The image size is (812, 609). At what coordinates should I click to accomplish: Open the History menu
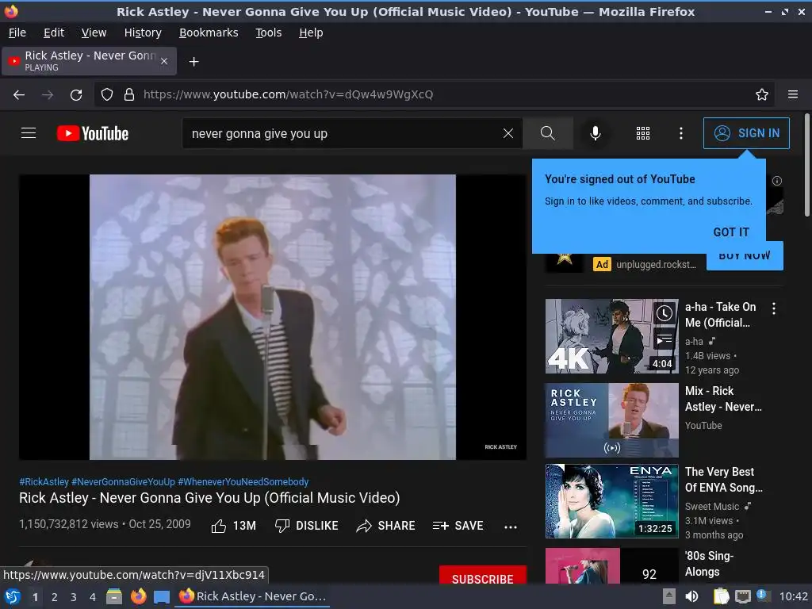143,33
